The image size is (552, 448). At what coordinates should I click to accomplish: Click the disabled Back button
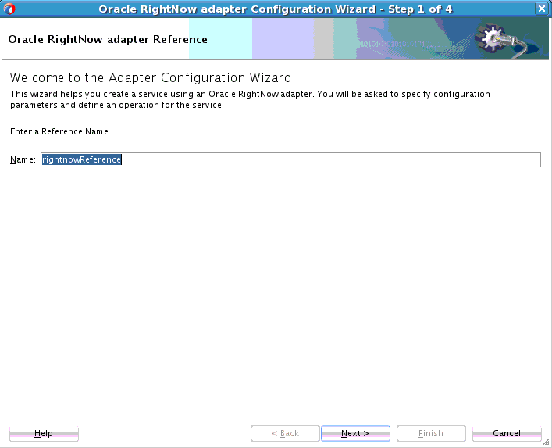(x=285, y=433)
